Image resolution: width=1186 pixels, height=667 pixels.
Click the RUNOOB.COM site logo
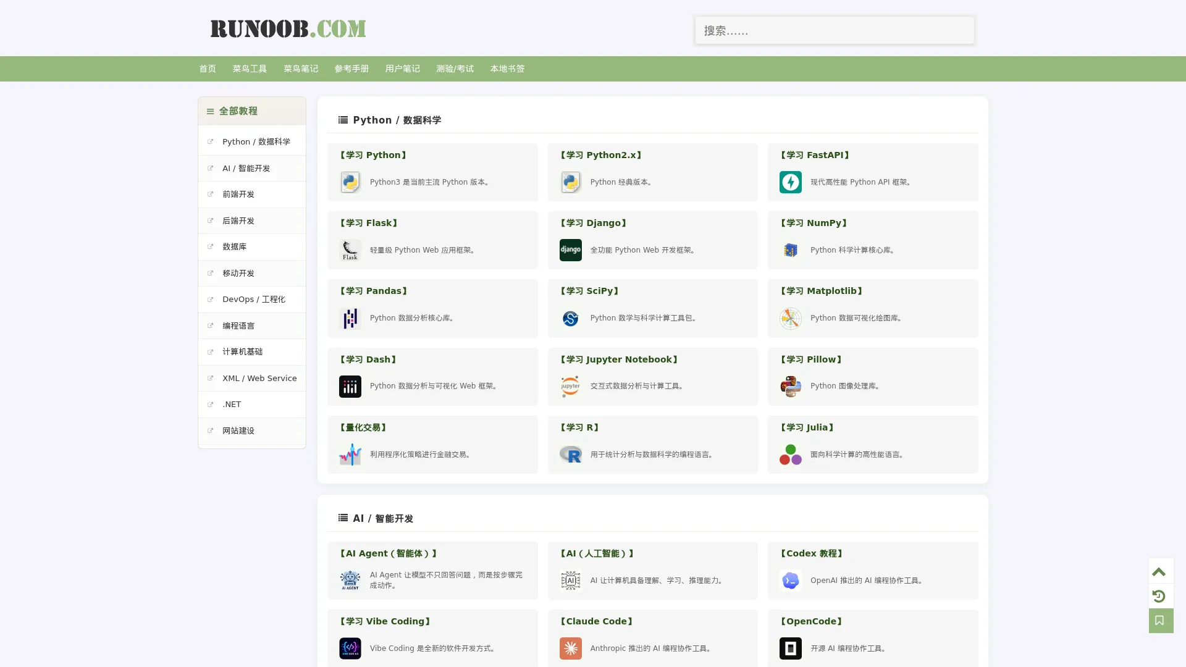(288, 28)
